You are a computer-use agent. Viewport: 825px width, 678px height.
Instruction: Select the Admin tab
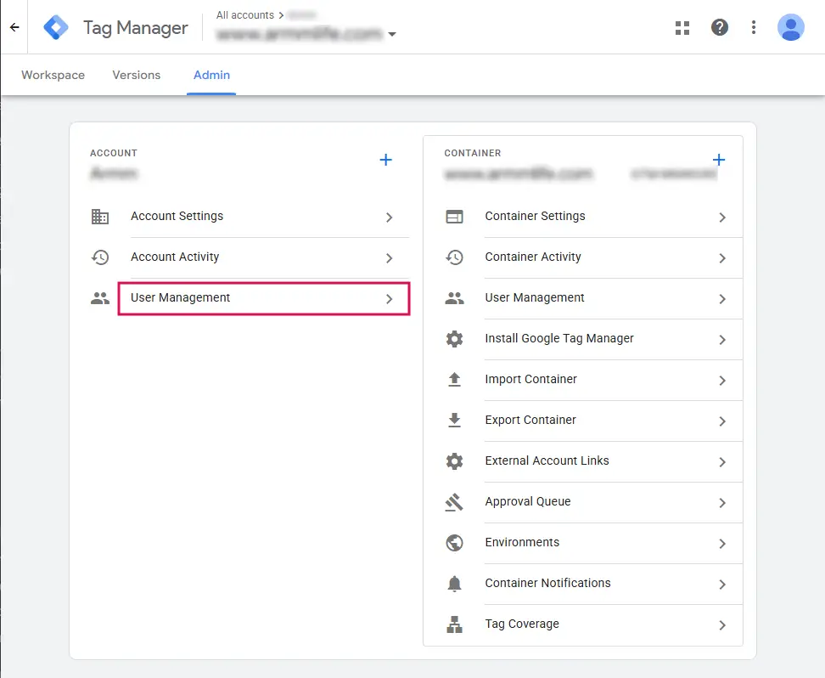(211, 75)
